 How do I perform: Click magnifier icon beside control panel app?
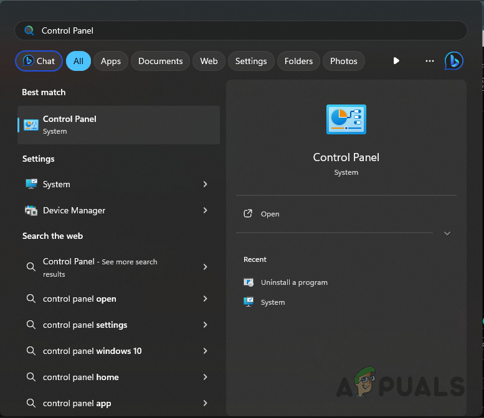pos(31,403)
